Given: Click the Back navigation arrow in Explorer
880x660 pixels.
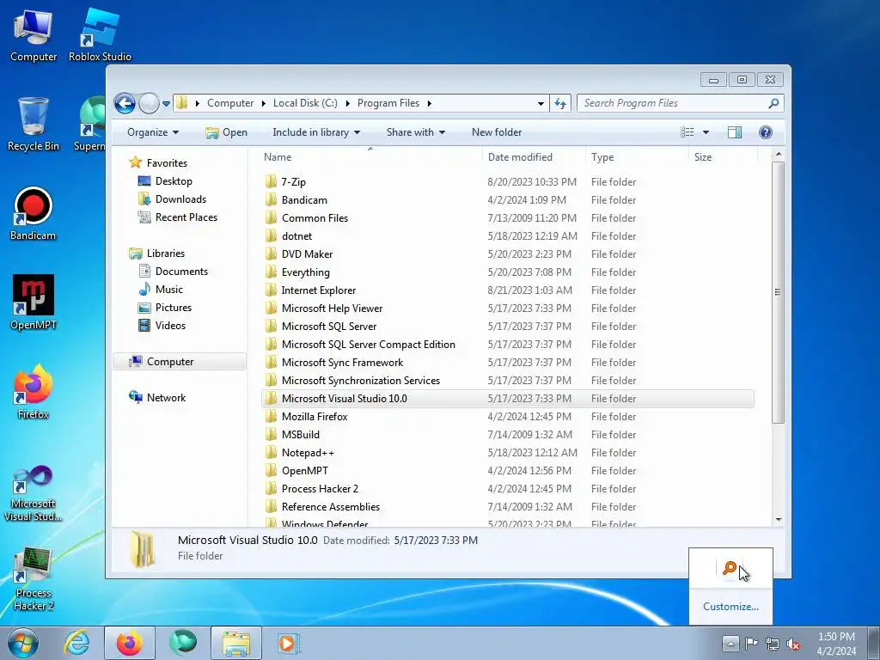Looking at the screenshot, I should tap(125, 103).
